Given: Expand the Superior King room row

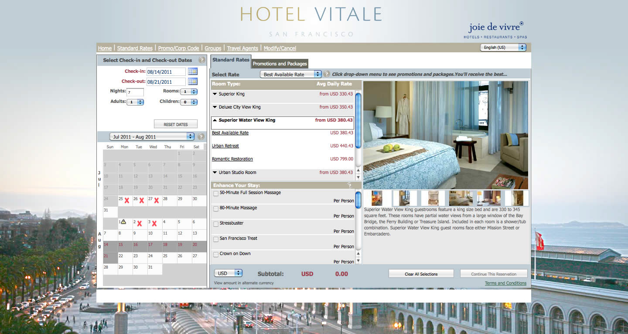Looking at the screenshot, I should pyautogui.click(x=283, y=94).
